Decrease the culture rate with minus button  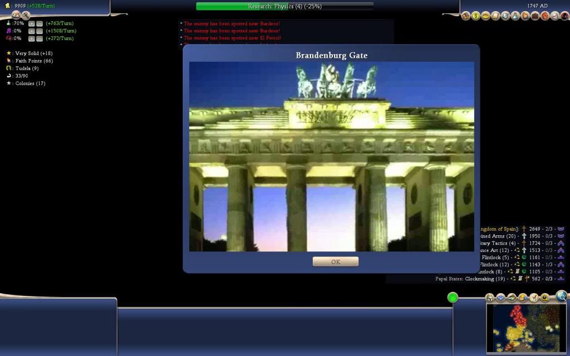coord(40,31)
